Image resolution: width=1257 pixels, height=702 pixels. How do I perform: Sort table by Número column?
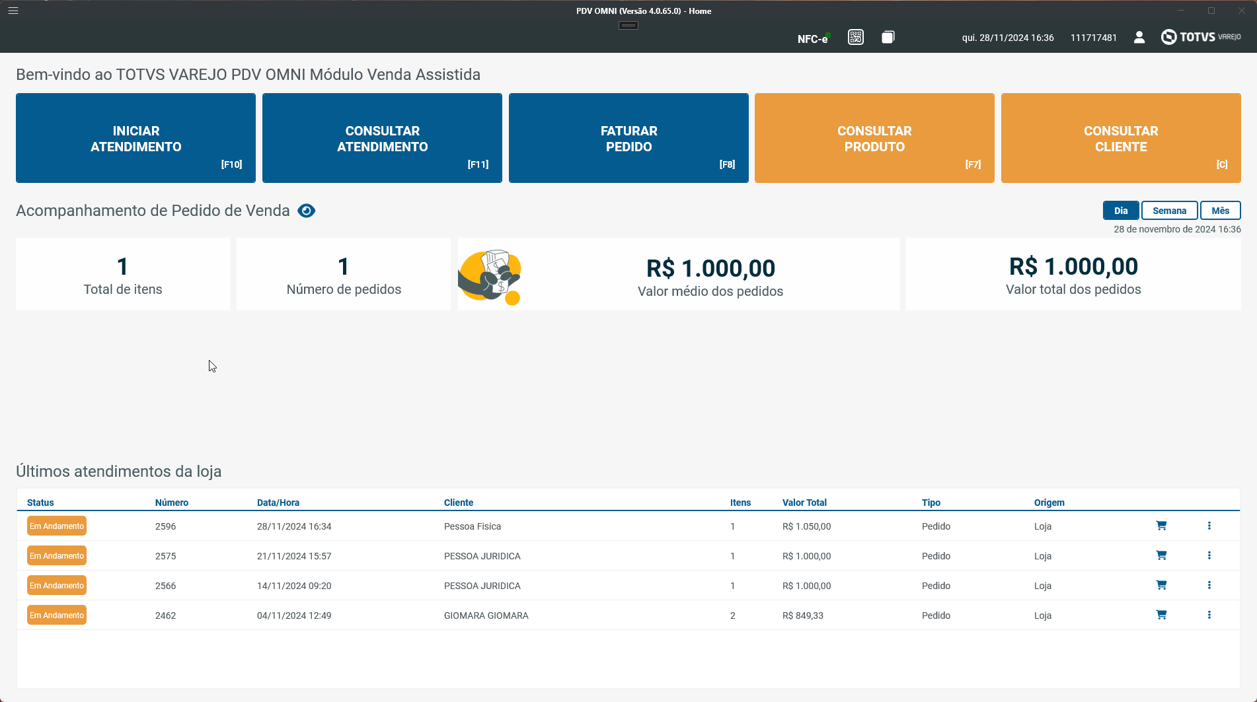point(172,503)
